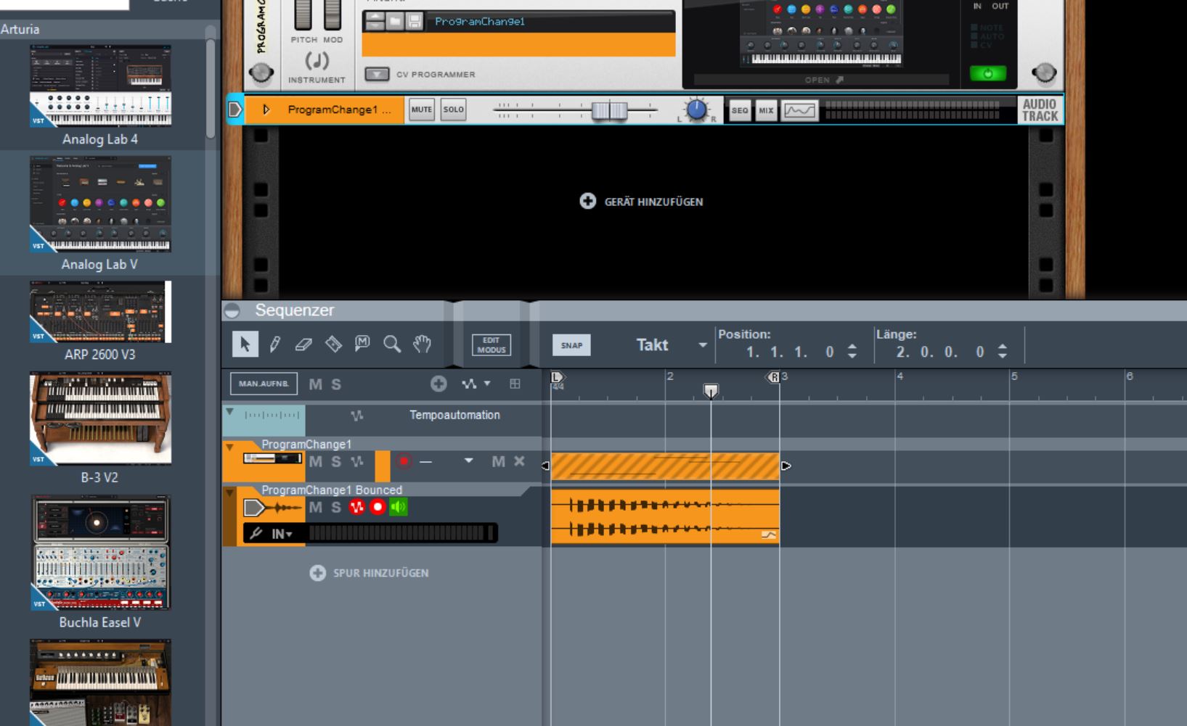Select the eraser tool
Screen dimensions: 1187x726
pos(303,345)
